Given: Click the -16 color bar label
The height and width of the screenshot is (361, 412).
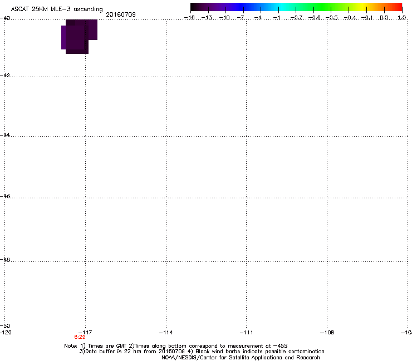Looking at the screenshot, I should coord(189,18).
